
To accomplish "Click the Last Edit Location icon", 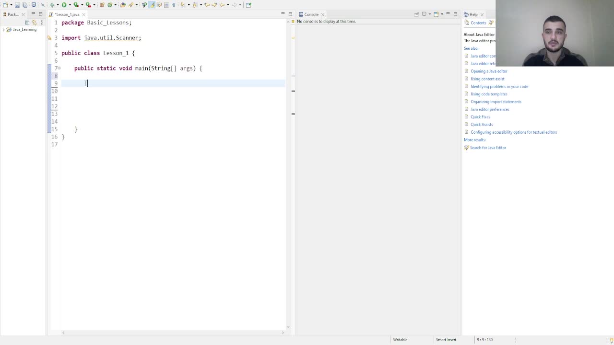I will (x=207, y=5).
